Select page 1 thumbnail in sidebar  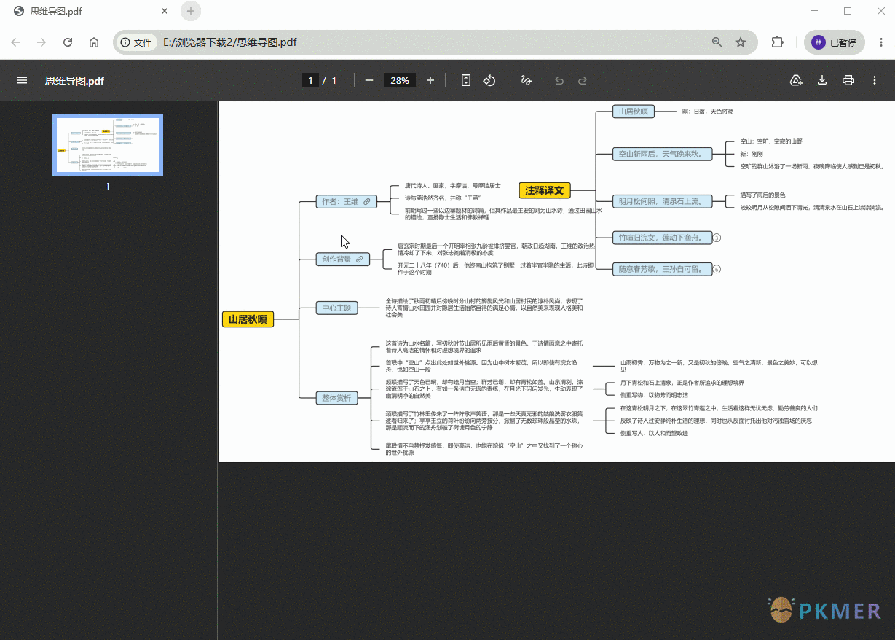coord(108,145)
